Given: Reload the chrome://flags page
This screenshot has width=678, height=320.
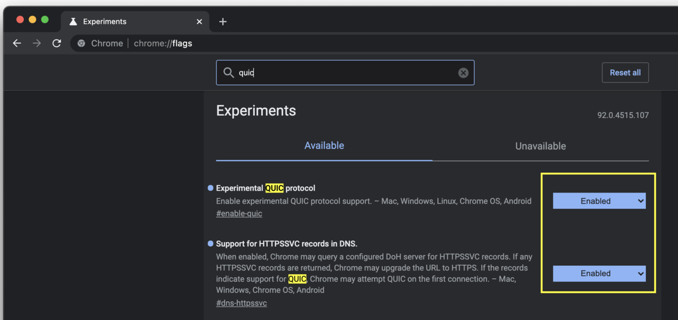Looking at the screenshot, I should [x=56, y=43].
